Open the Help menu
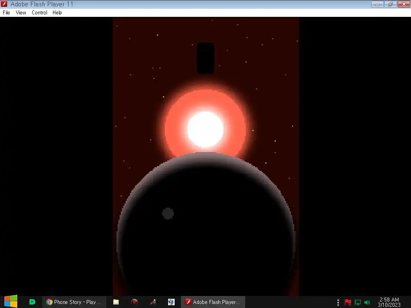 click(x=57, y=12)
